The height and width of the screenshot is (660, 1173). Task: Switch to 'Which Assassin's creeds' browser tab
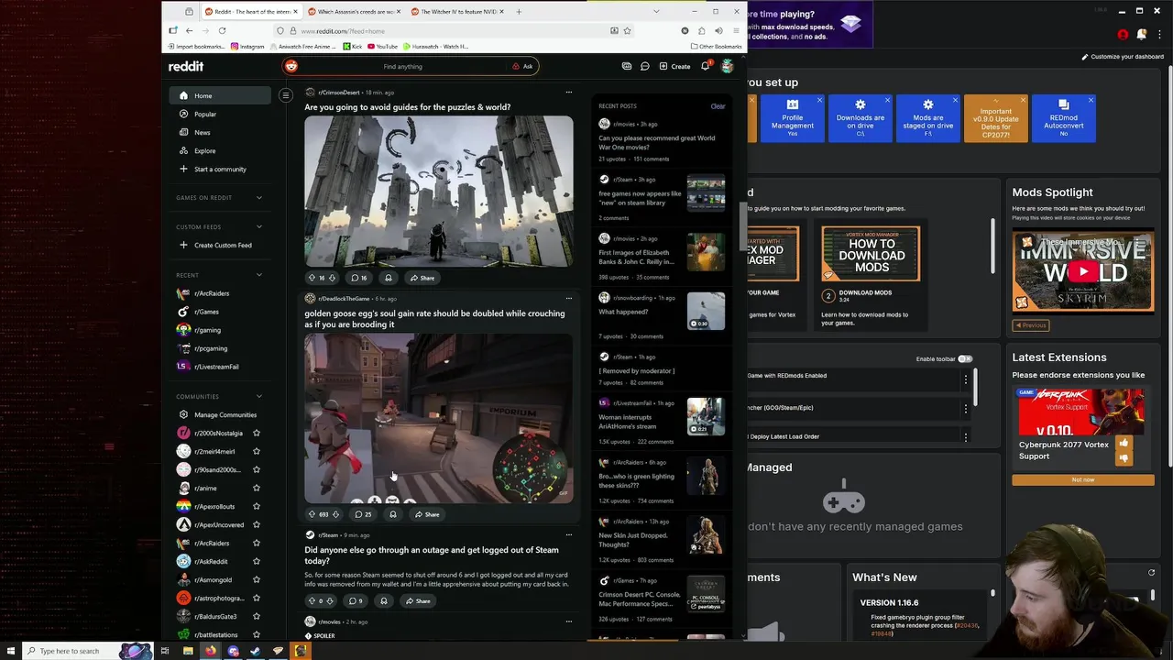(x=356, y=12)
